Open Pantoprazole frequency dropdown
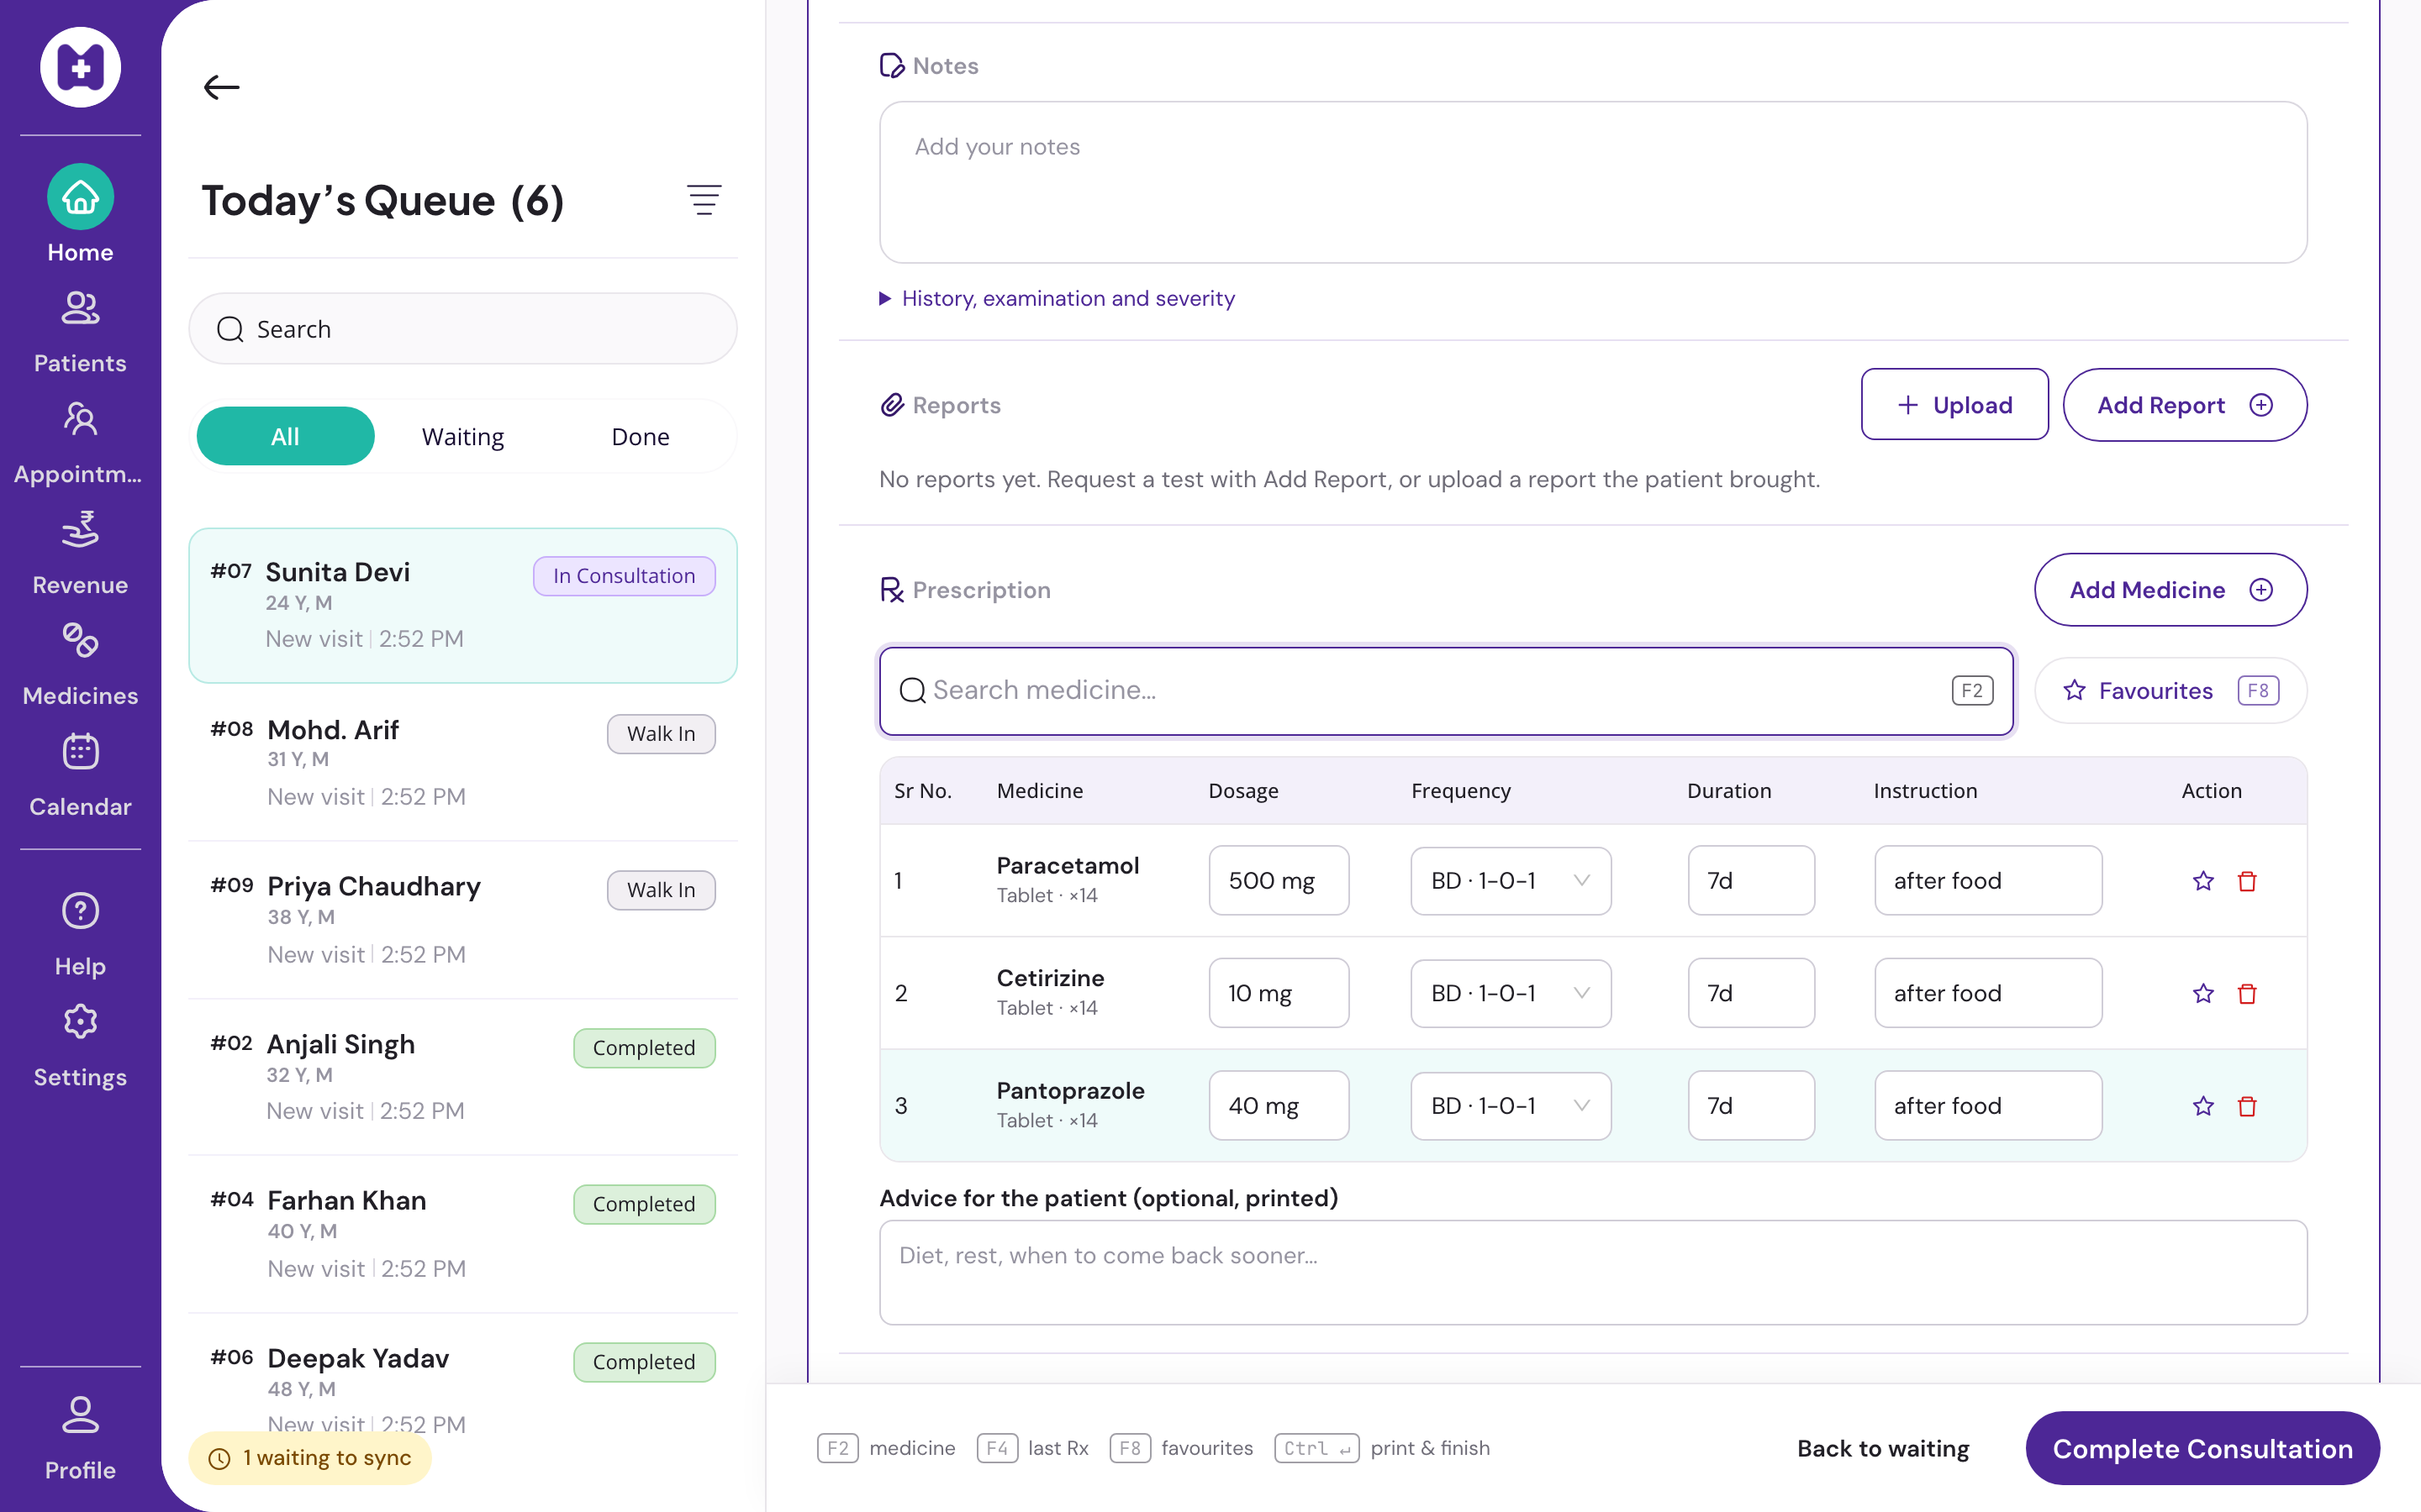 (x=1511, y=1106)
